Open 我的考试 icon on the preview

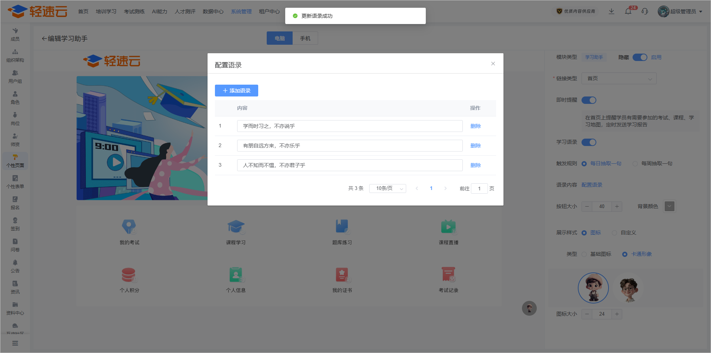129,227
